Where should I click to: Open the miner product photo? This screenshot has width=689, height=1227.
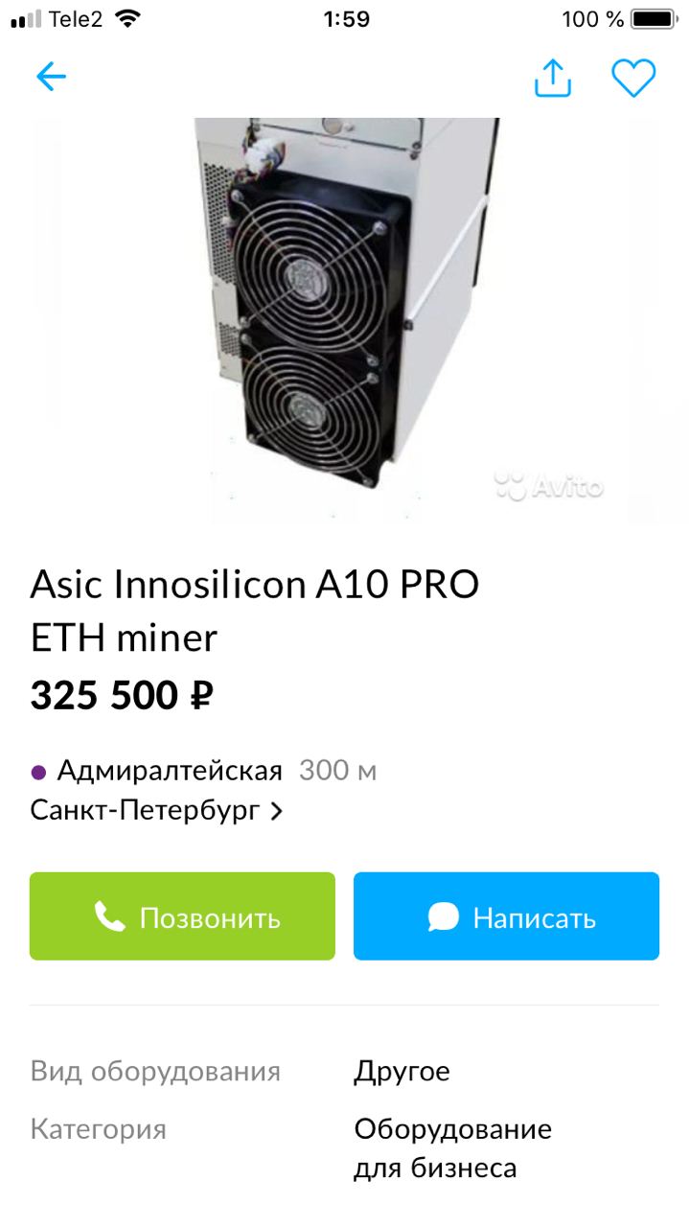(x=344, y=320)
